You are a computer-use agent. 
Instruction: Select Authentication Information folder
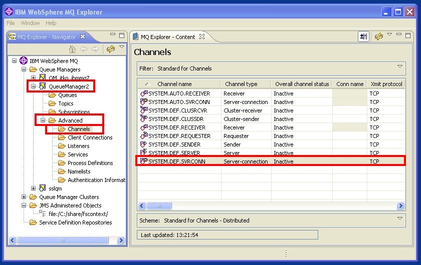click(96, 180)
